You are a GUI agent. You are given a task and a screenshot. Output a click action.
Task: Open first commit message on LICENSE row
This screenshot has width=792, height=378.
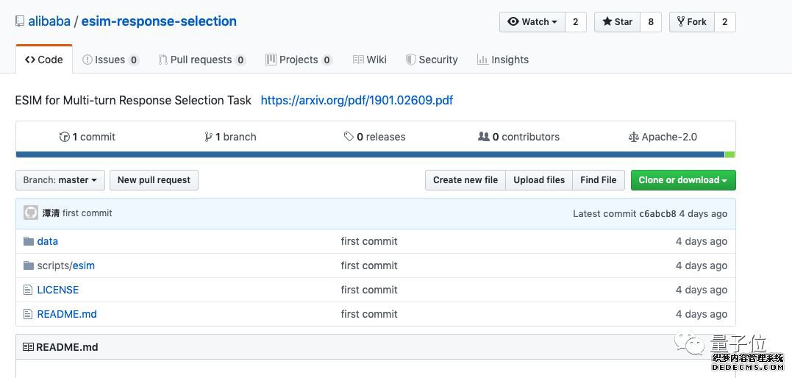tap(369, 290)
